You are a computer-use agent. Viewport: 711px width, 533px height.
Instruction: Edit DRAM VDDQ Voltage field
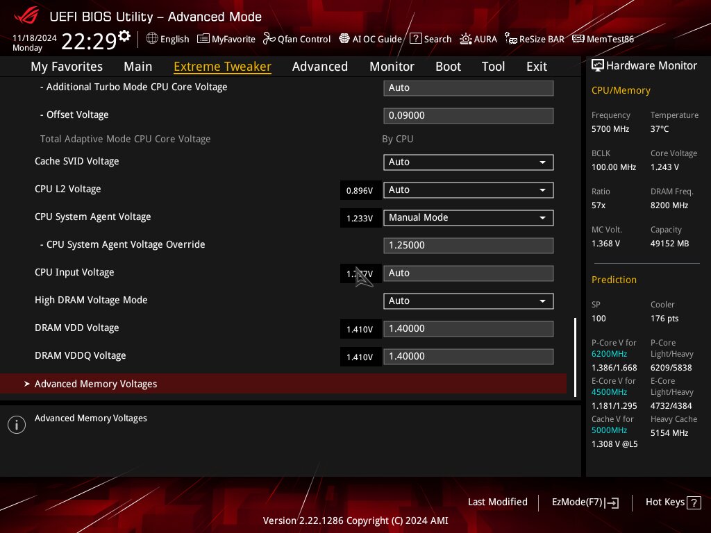click(469, 356)
